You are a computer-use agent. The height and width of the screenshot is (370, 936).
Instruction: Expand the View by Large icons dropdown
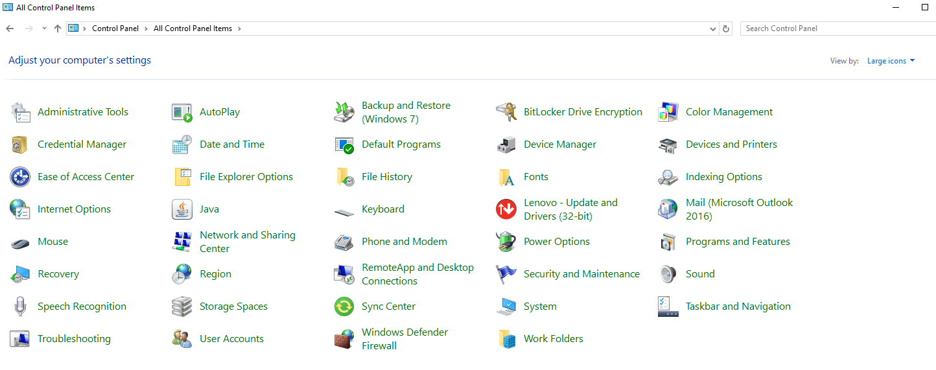point(891,61)
